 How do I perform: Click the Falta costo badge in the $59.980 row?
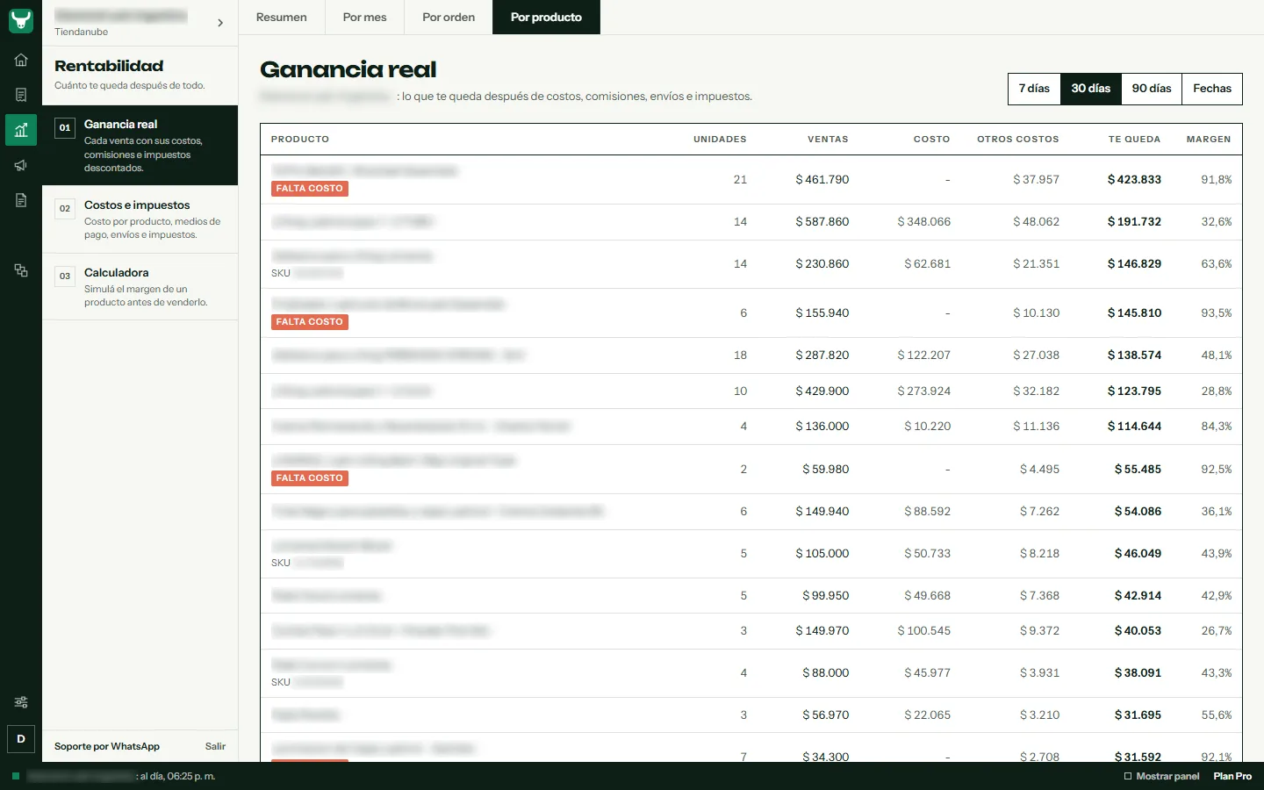coord(310,478)
